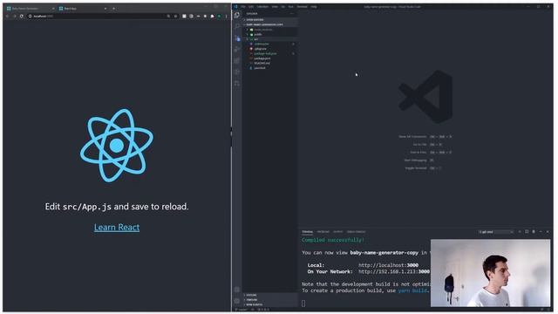The width and height of the screenshot is (558, 314).
Task: Open the Search view in the VS Code activity bar
Action: click(237, 26)
